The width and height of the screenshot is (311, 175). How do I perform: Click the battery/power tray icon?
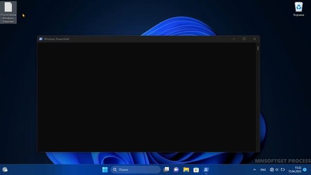[x=283, y=170]
